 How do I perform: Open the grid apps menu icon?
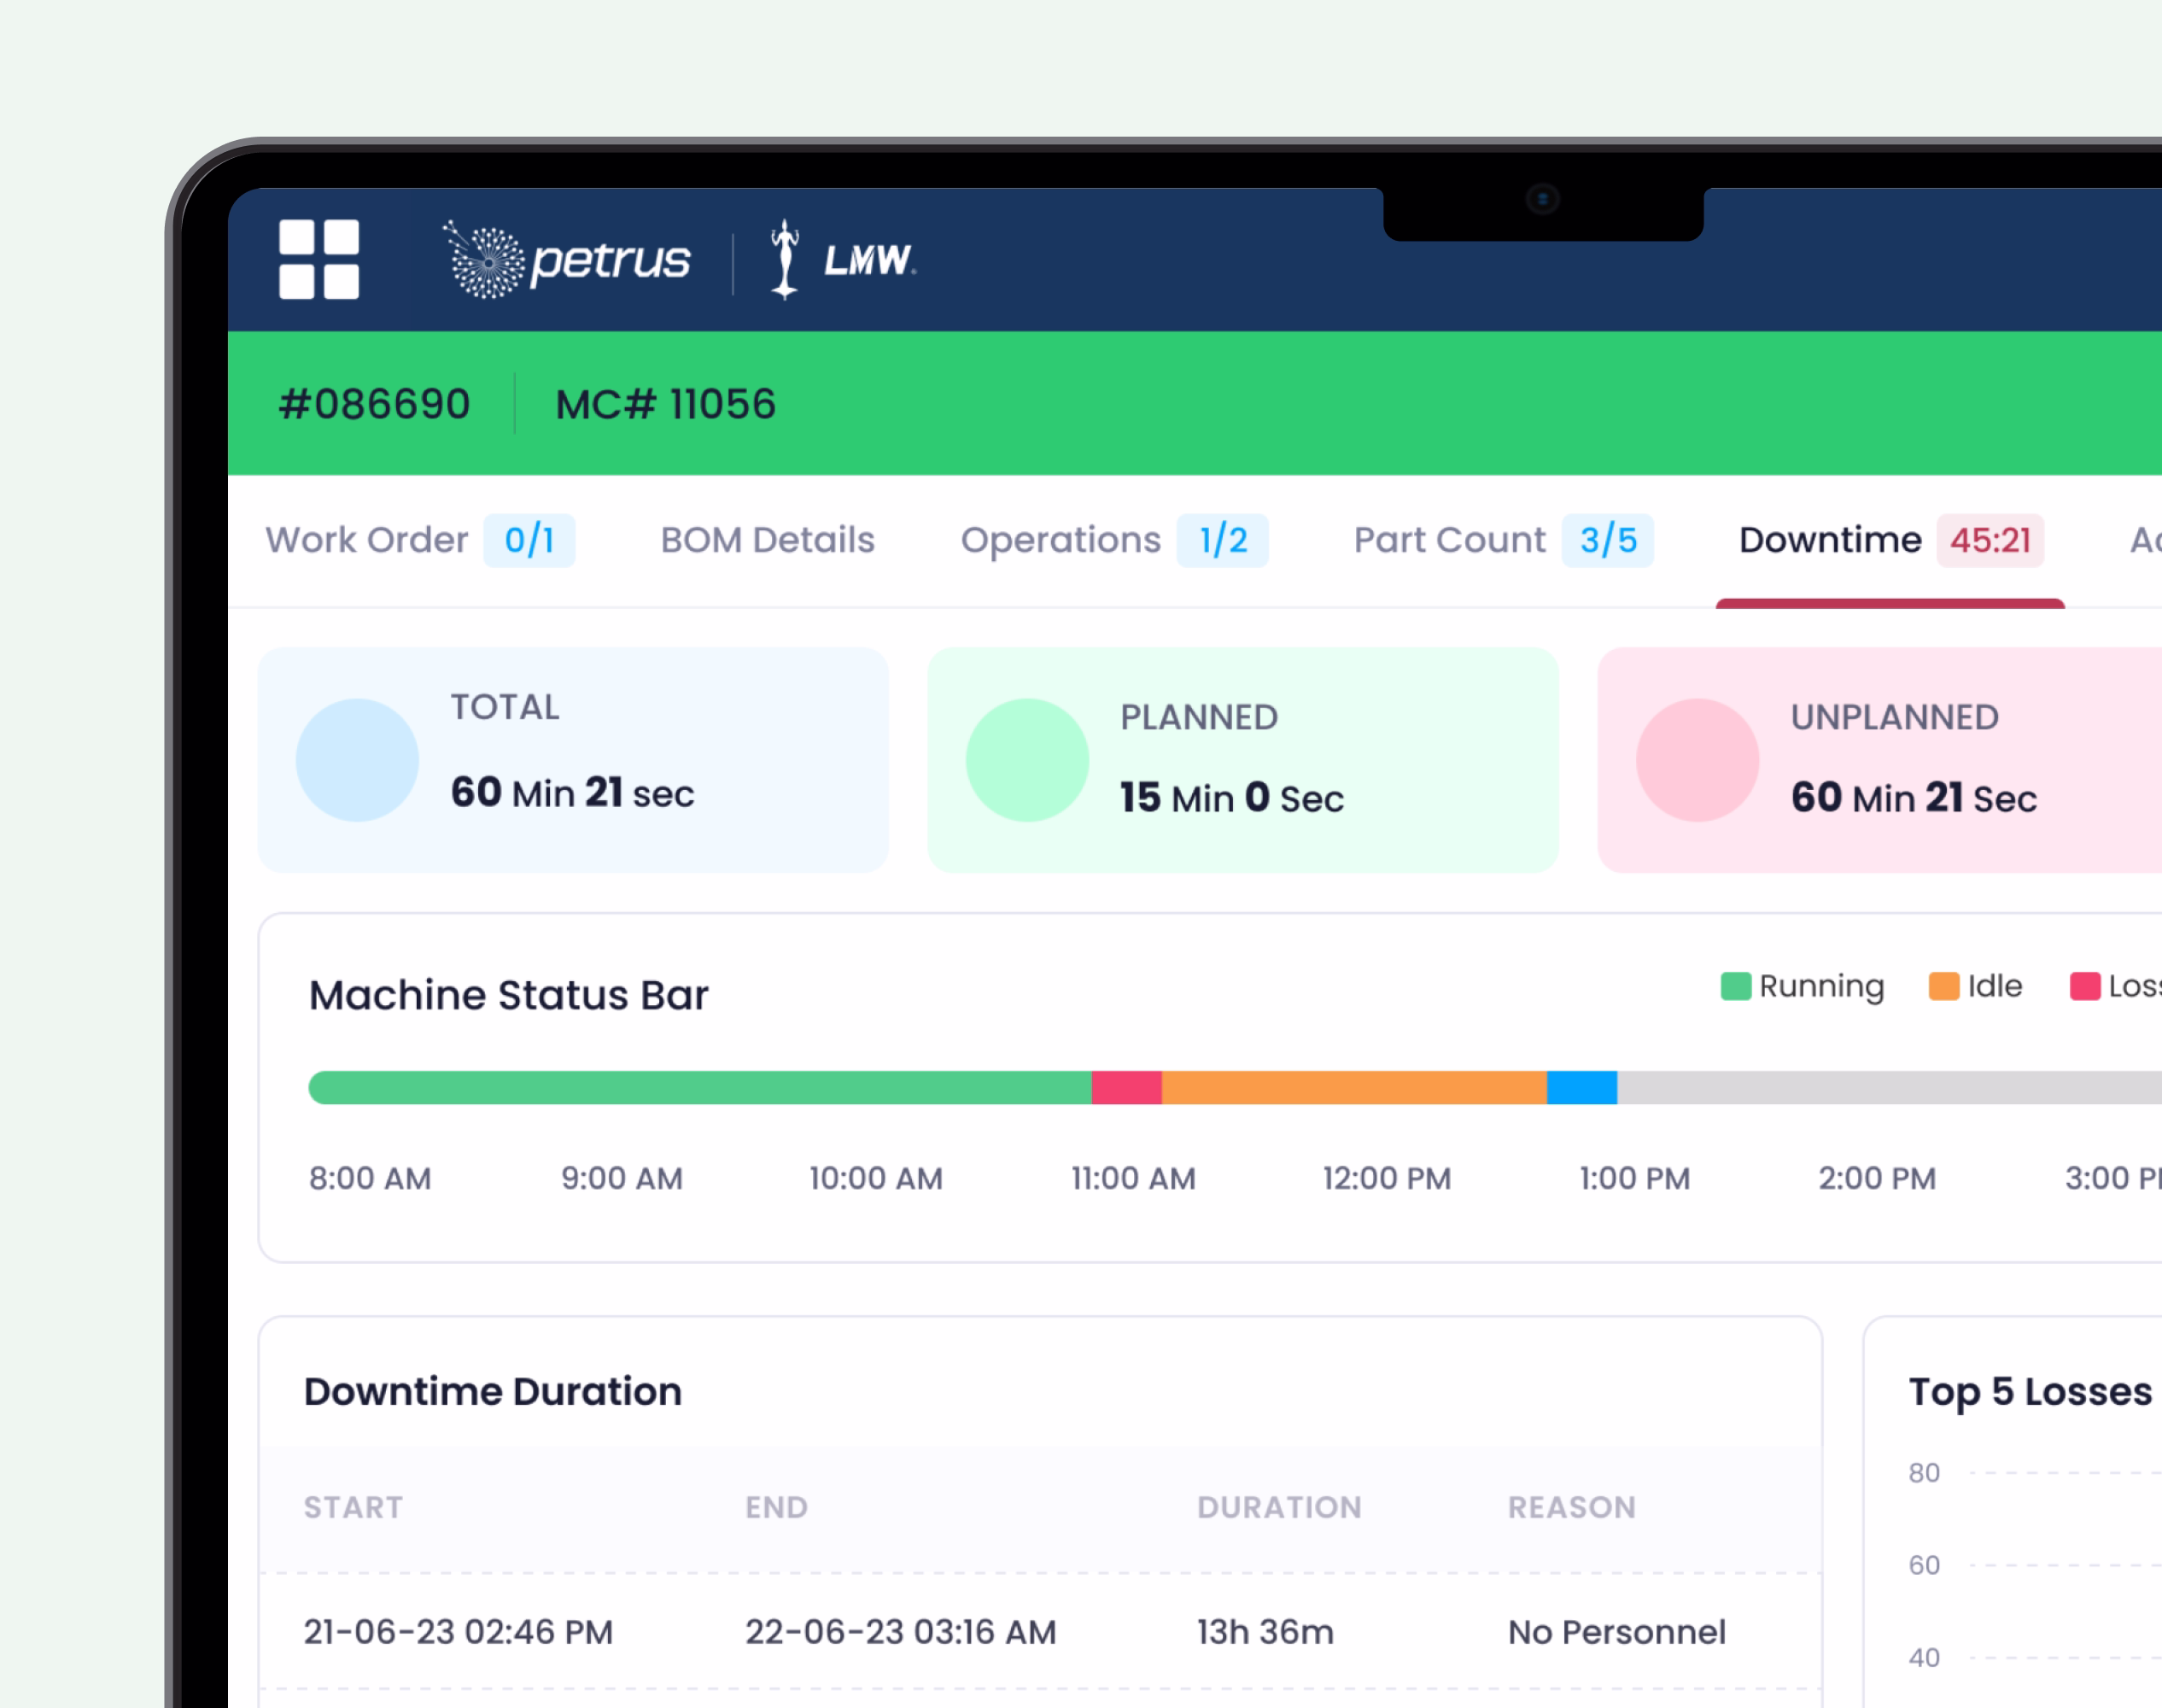point(318,259)
